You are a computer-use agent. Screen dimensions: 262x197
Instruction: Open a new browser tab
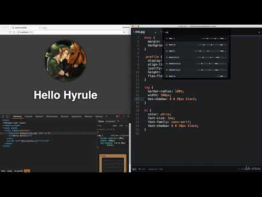tap(45, 28)
